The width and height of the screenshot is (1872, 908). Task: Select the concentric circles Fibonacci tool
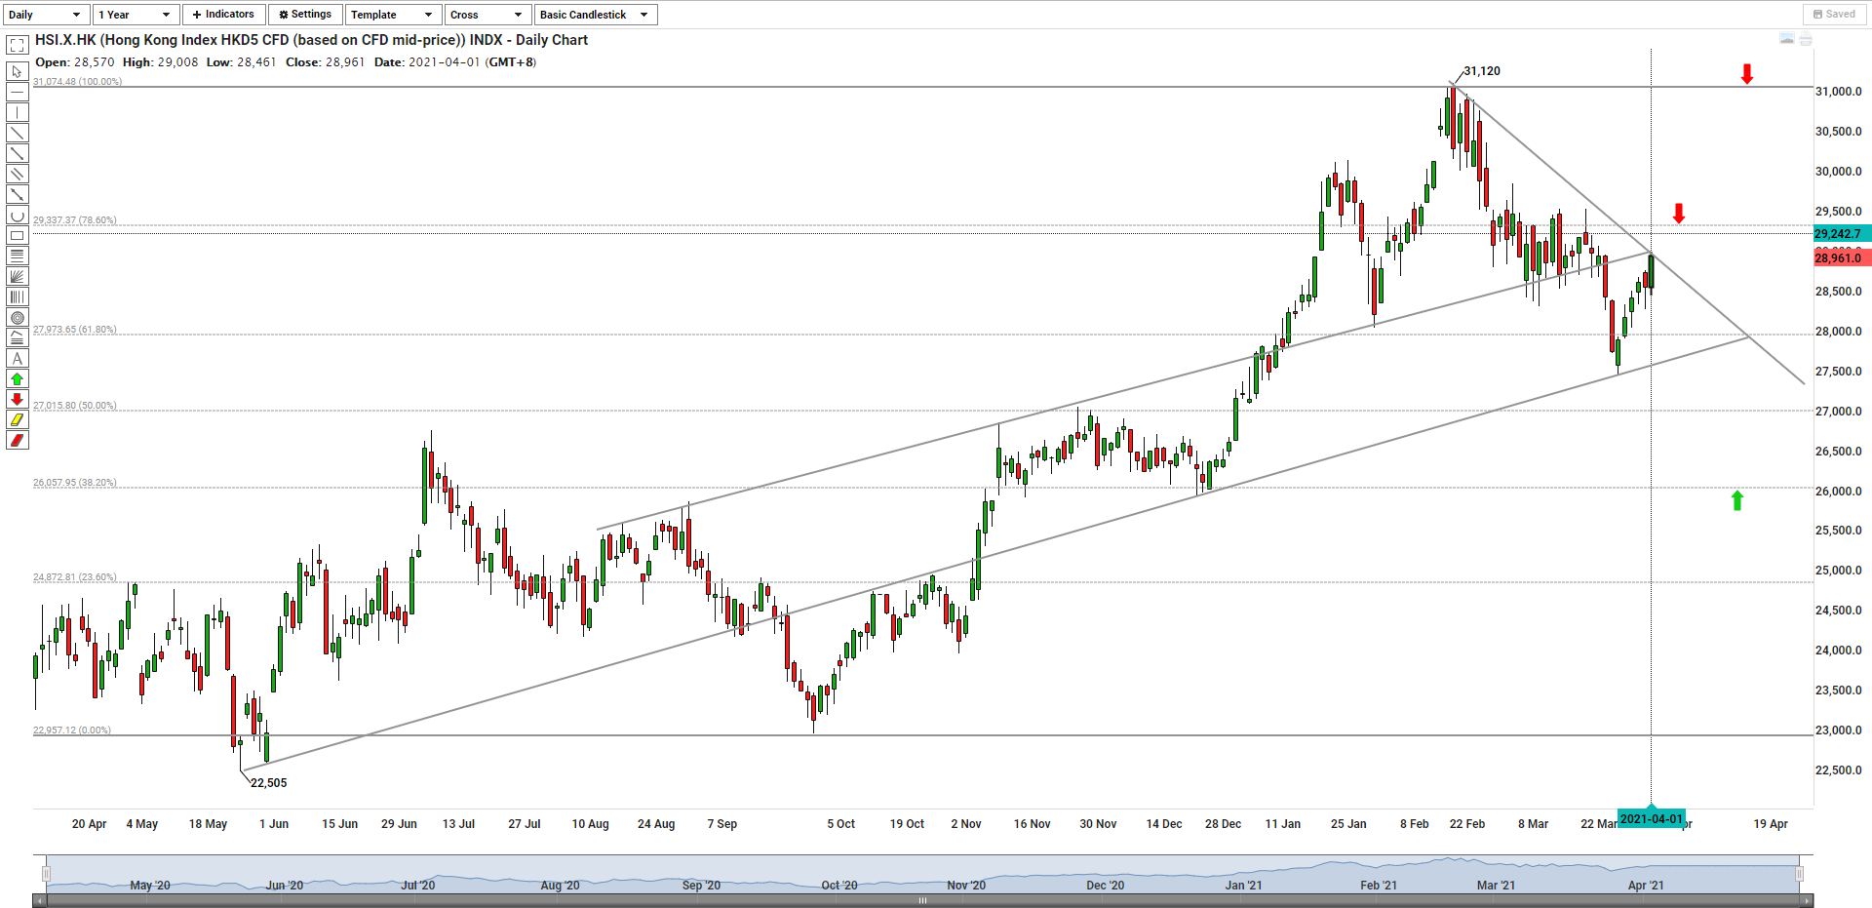(x=17, y=317)
